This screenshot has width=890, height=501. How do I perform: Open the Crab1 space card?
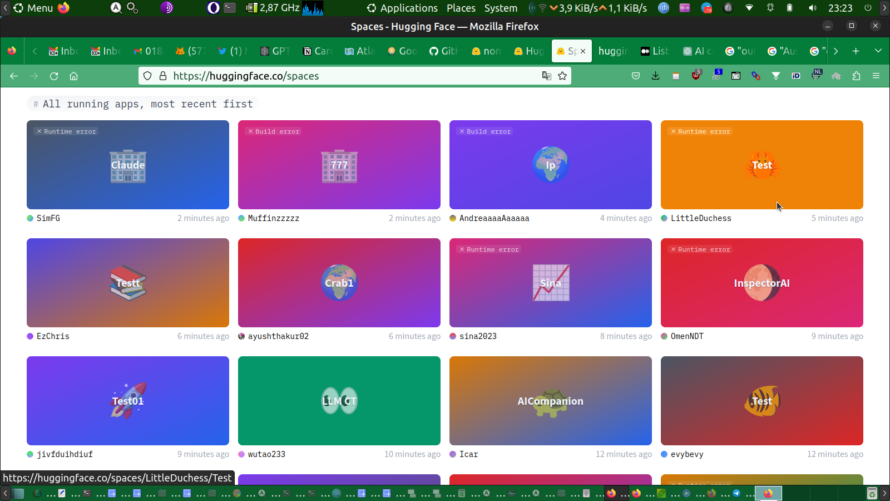[x=339, y=283]
